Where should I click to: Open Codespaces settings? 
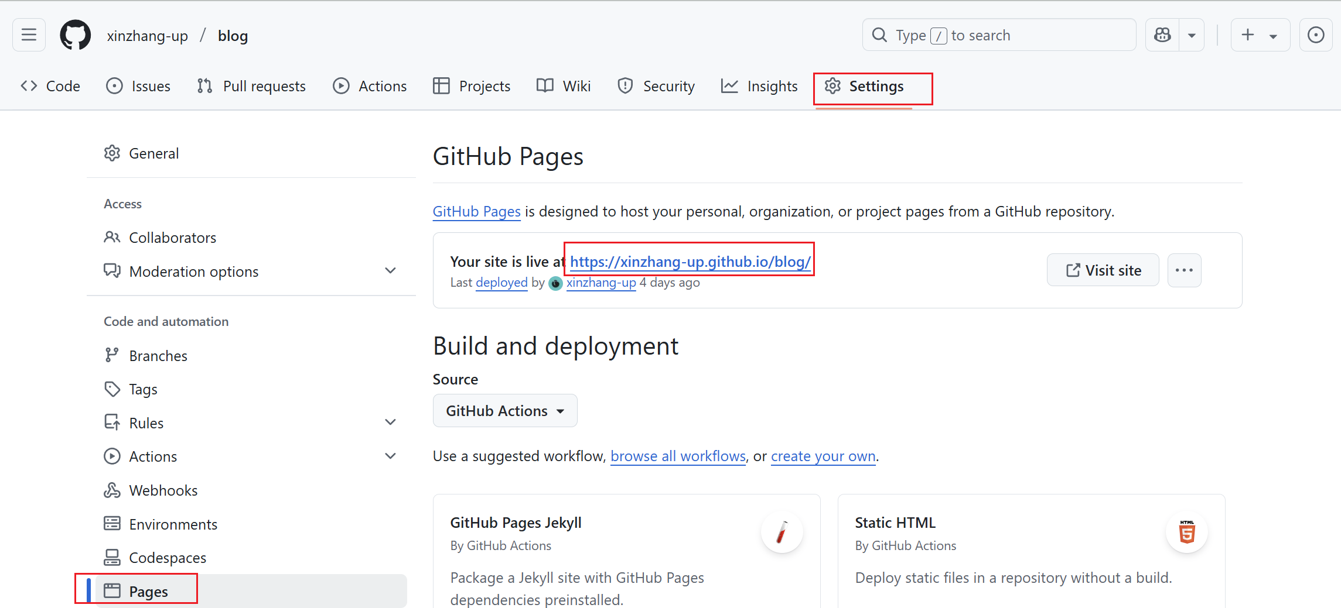(251, 558)
